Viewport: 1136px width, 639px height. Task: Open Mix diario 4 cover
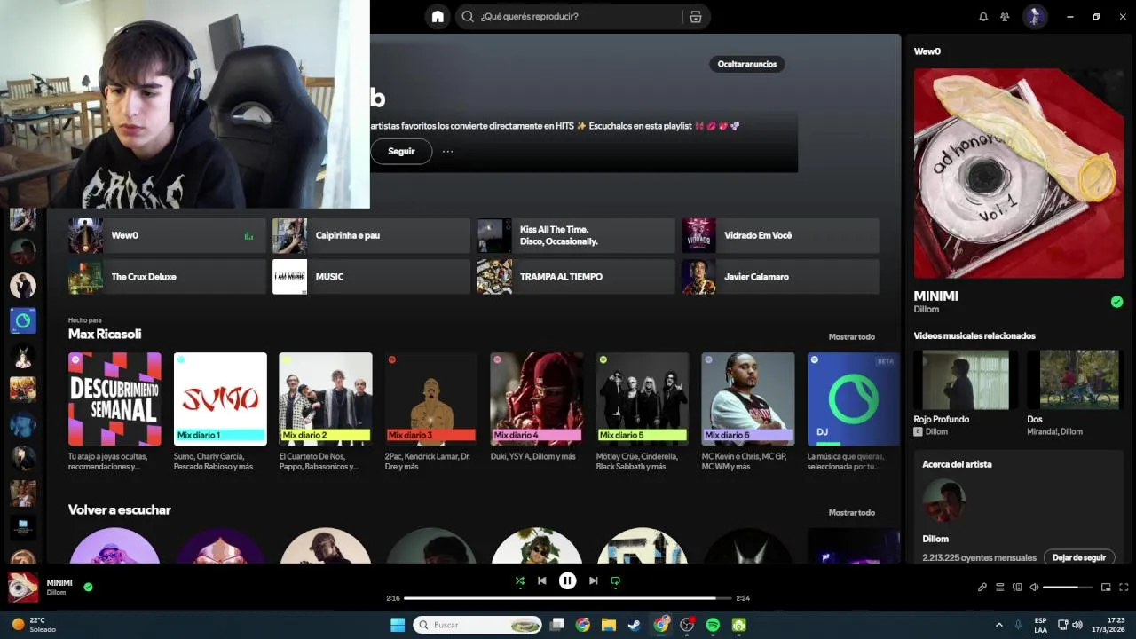point(537,398)
